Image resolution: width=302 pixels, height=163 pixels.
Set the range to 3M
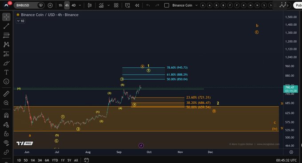[40, 160]
